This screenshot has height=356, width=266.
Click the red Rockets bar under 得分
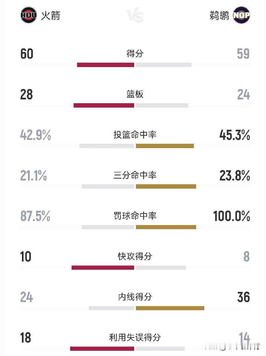(x=106, y=65)
